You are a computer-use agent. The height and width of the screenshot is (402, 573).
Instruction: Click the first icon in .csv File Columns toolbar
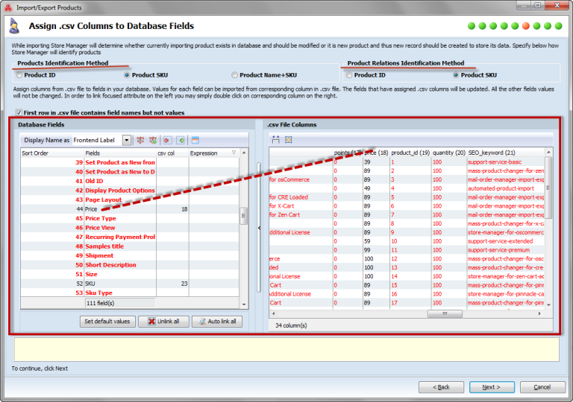tap(275, 140)
